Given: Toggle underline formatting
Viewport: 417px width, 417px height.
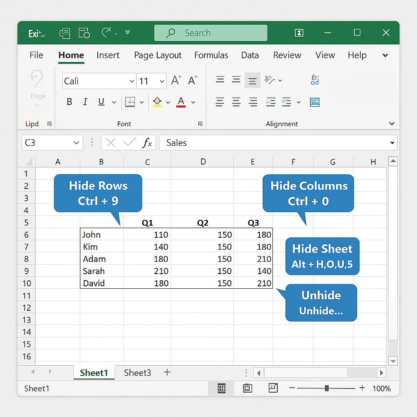Looking at the screenshot, I should [101, 102].
